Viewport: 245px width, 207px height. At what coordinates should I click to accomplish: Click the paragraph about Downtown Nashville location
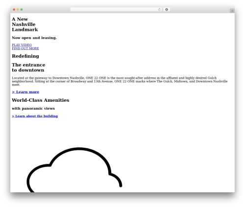point(120,81)
